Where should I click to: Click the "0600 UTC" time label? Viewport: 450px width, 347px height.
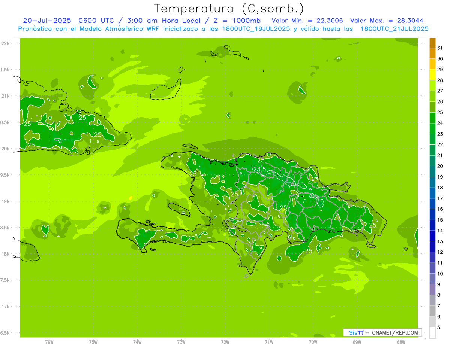click(x=97, y=21)
